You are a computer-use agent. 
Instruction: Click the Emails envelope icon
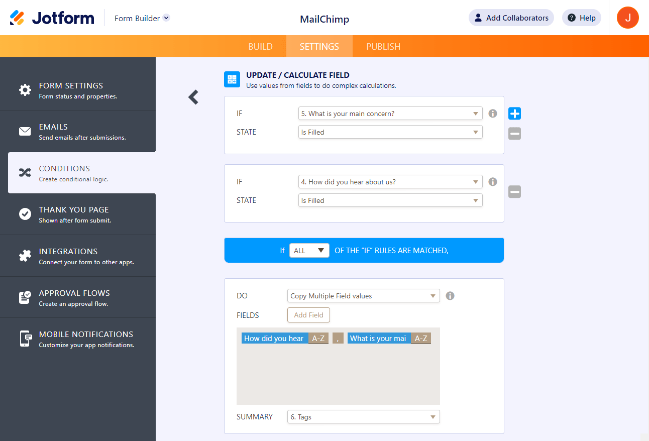[x=25, y=132]
